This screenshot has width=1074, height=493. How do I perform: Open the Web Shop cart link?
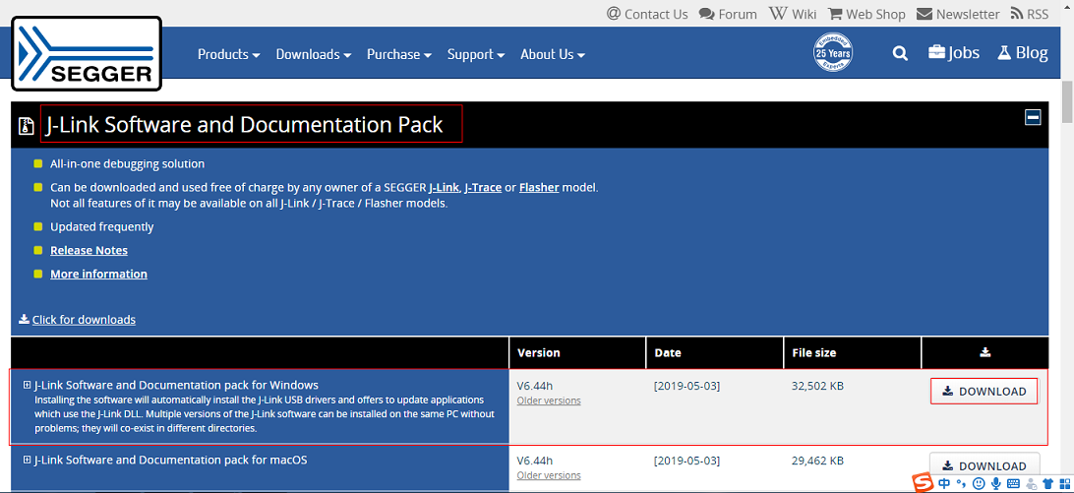pyautogui.click(x=866, y=14)
